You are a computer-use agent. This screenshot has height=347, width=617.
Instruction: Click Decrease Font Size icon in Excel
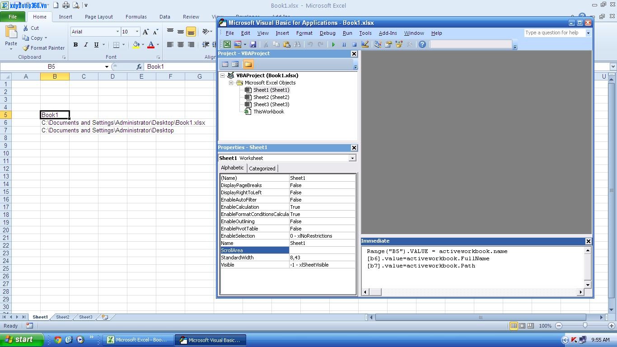click(x=155, y=32)
